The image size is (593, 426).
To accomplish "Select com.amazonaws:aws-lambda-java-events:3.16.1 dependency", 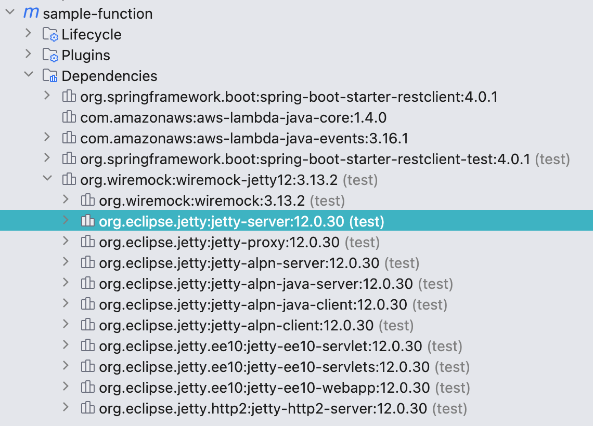I will (244, 139).
